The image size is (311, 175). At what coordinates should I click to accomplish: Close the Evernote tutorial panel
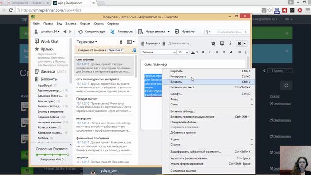(x=71, y=145)
